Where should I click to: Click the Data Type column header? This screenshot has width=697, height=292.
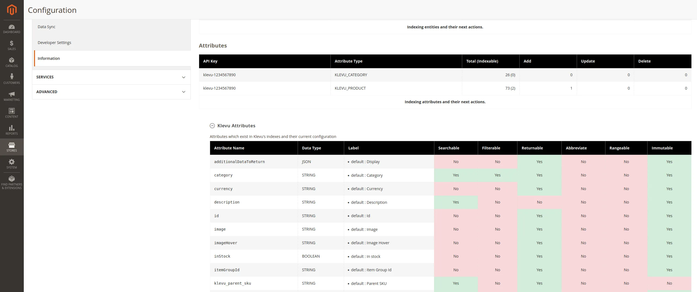[x=321, y=148]
